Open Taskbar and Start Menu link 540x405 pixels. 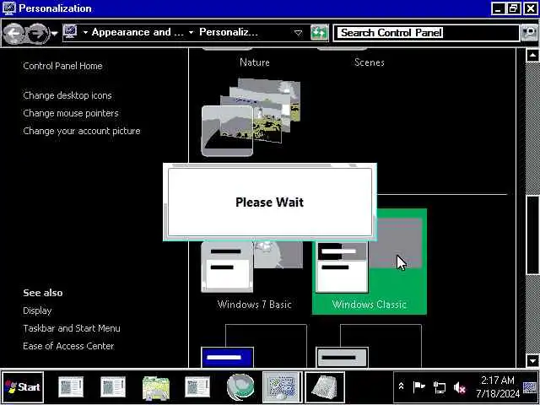[x=72, y=328]
